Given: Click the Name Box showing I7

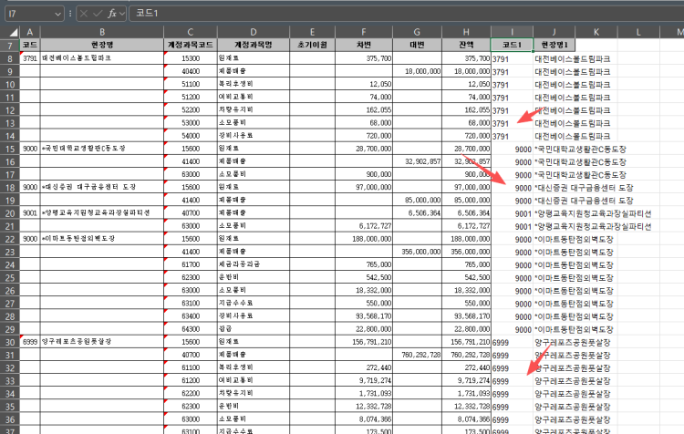Looking at the screenshot, I should click(27, 14).
